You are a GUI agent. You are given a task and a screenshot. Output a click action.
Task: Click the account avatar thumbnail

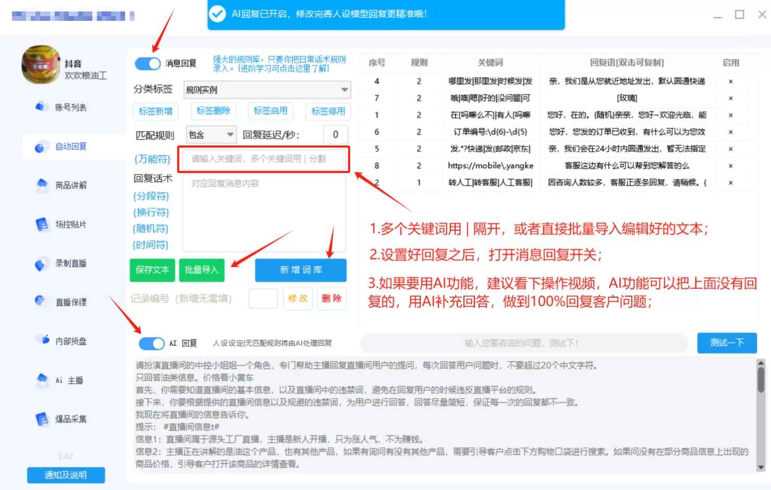(x=40, y=64)
